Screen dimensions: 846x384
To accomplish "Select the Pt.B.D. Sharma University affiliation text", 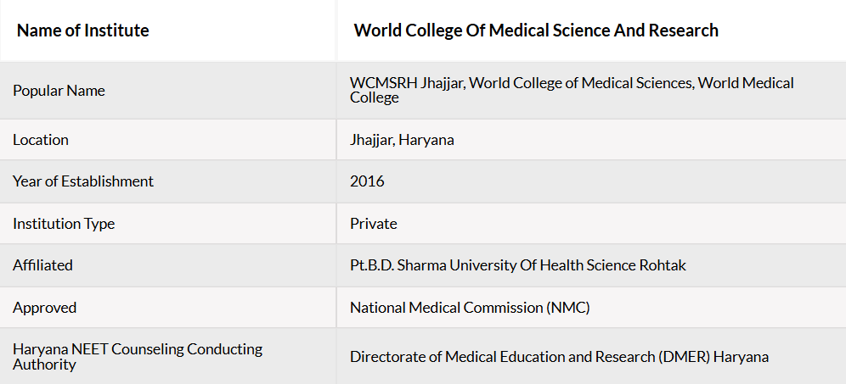I will pyautogui.click(x=518, y=265).
